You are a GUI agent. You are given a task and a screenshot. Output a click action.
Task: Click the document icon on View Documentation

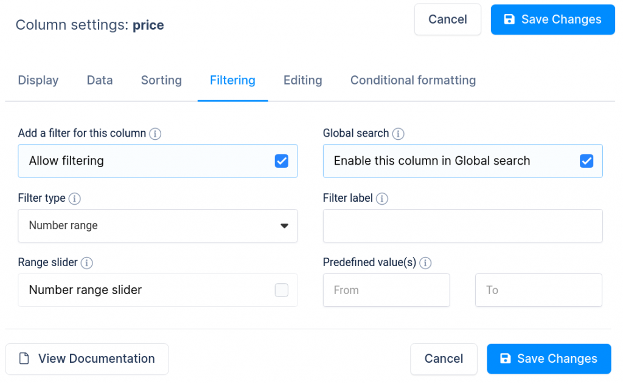pos(24,358)
